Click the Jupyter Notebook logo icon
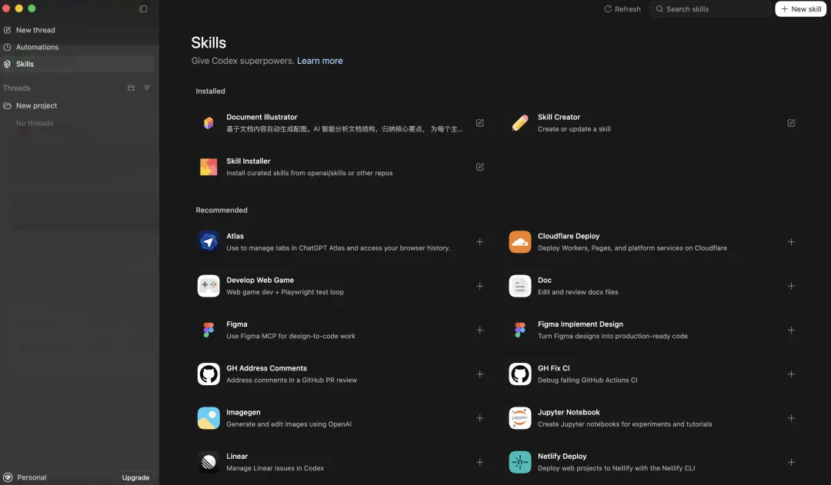The image size is (831, 485). (520, 418)
